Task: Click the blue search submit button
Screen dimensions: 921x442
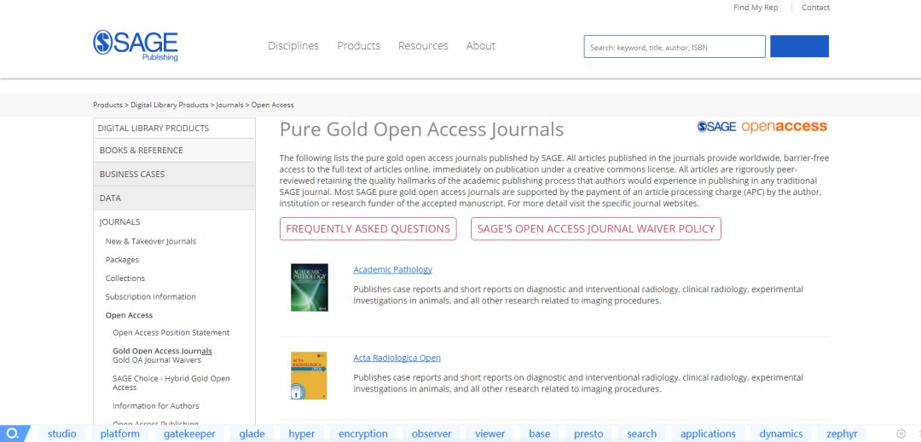Action: (x=799, y=46)
